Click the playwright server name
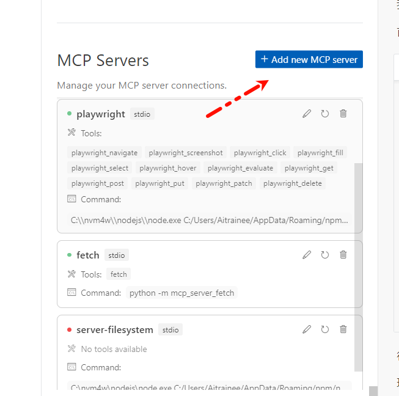 tap(101, 114)
